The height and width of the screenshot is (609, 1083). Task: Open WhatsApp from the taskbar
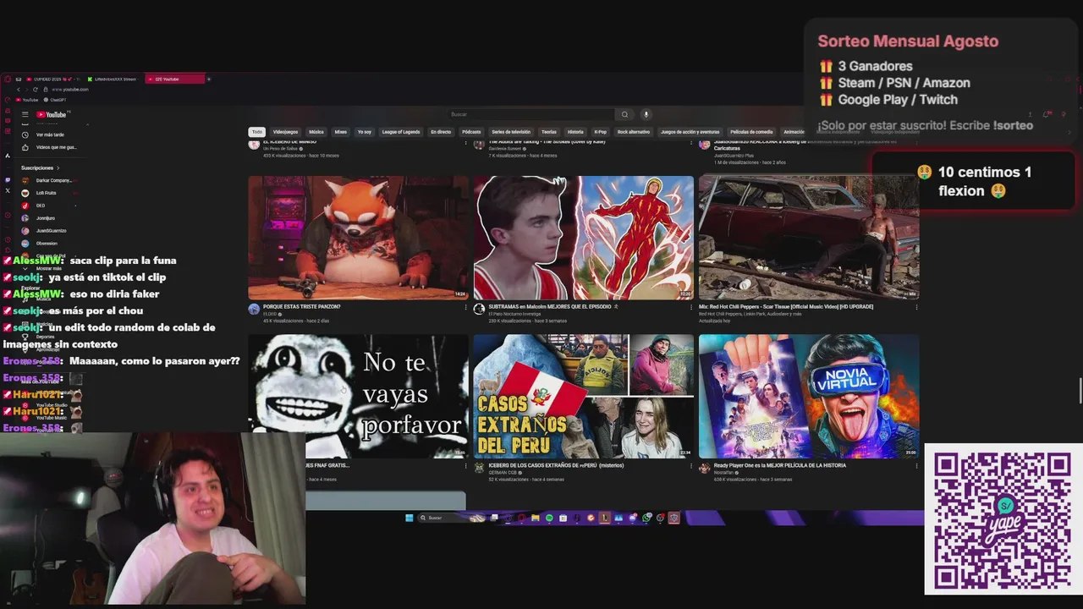pyautogui.click(x=646, y=518)
